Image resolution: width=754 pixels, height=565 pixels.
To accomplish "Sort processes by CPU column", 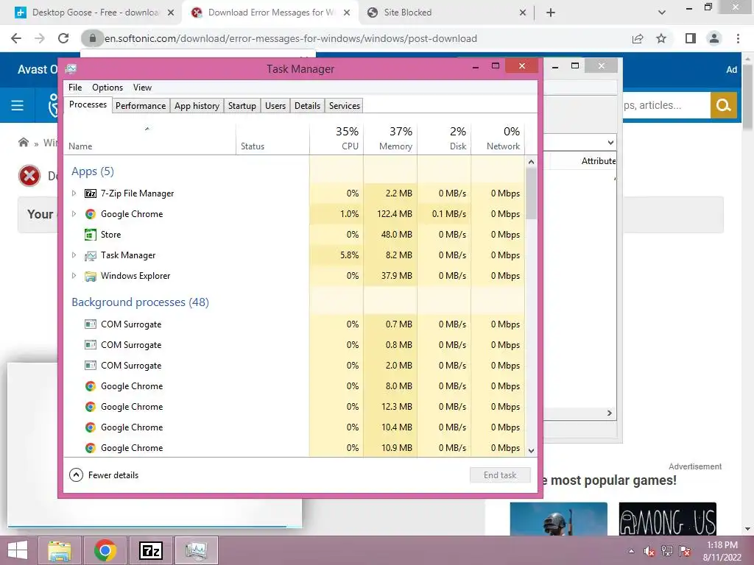I will tap(337, 138).
